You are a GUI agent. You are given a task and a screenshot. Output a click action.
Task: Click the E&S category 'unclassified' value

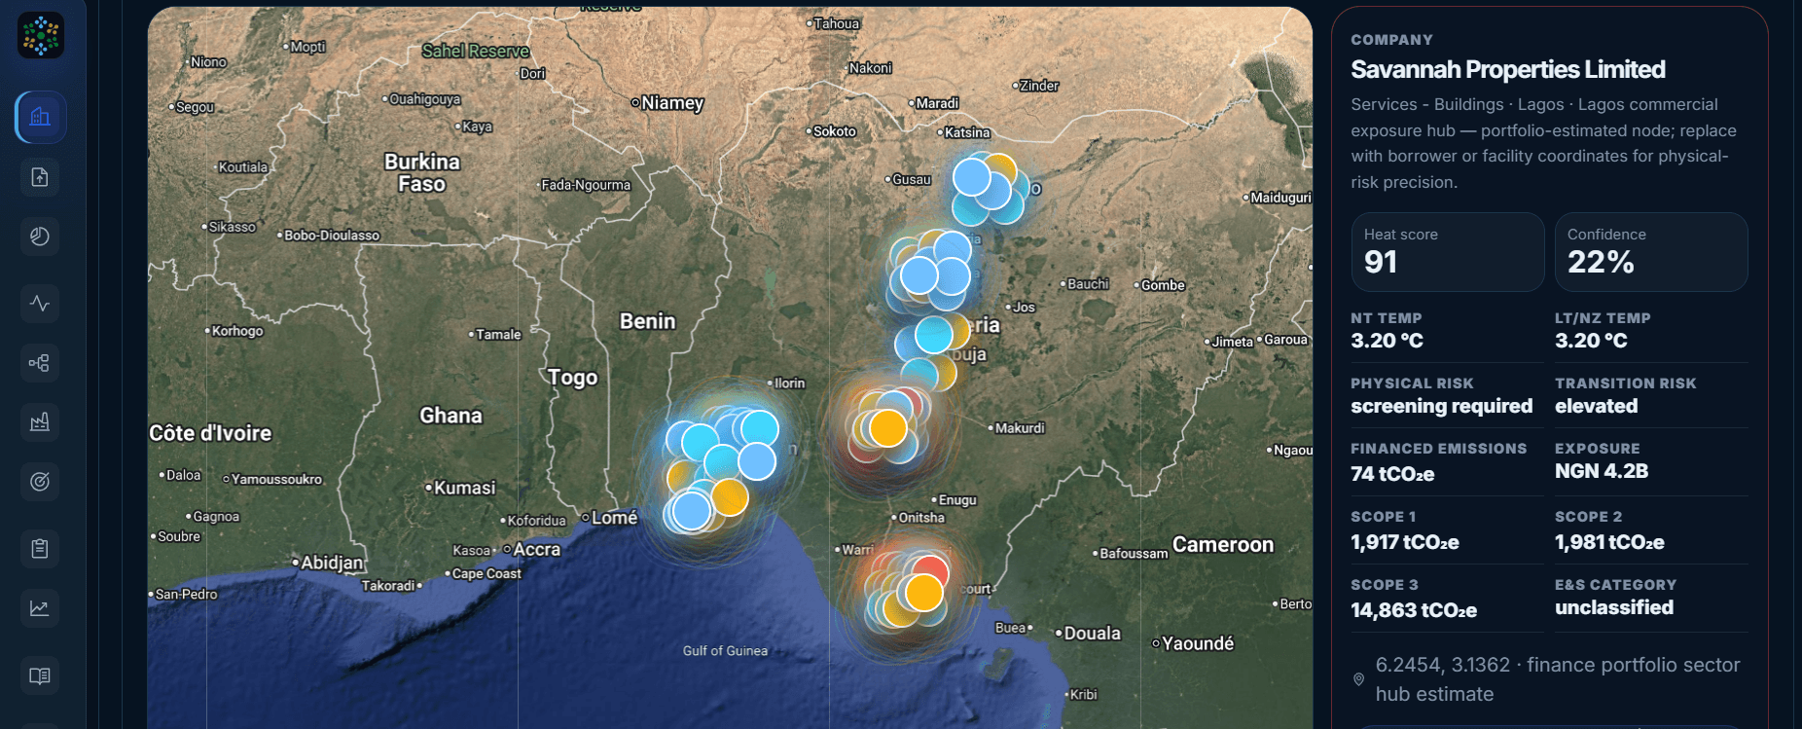point(1614,607)
